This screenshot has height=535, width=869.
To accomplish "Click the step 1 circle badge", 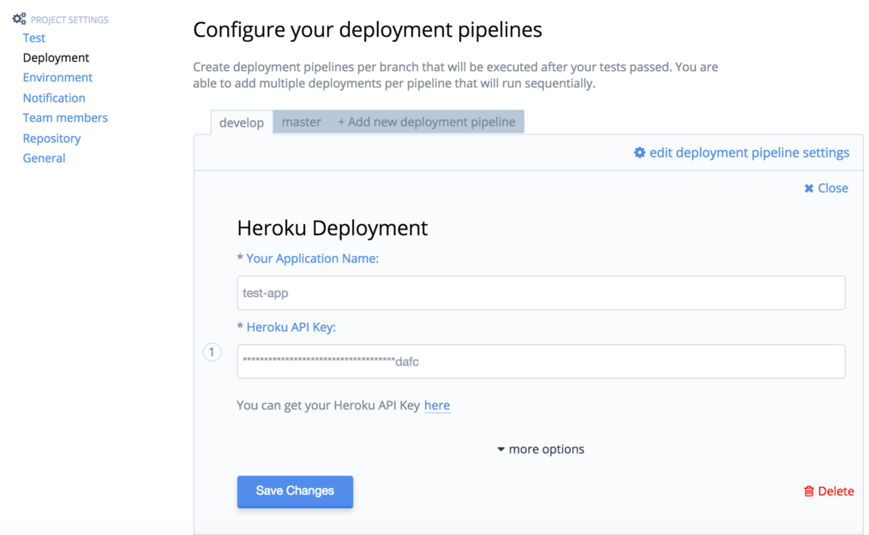I will tap(213, 352).
